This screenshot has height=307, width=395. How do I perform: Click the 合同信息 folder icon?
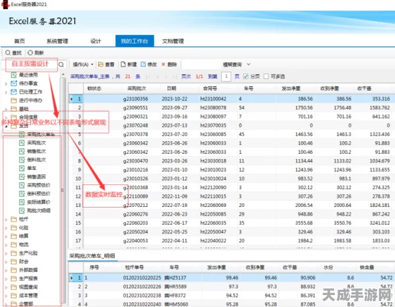(14, 117)
